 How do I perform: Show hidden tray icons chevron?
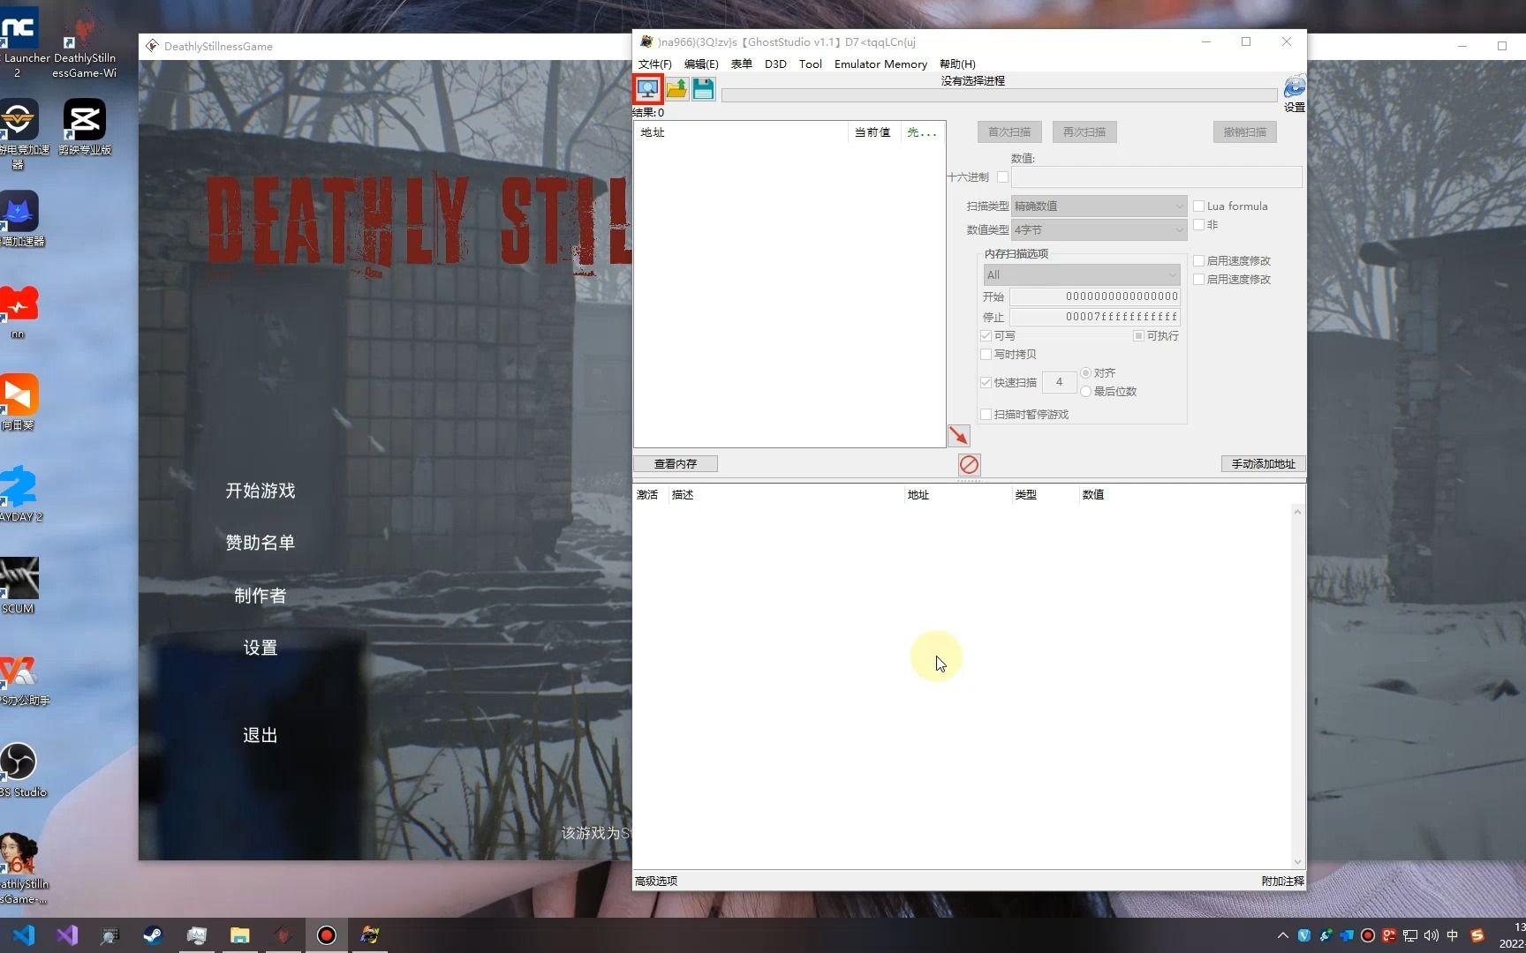[1282, 935]
